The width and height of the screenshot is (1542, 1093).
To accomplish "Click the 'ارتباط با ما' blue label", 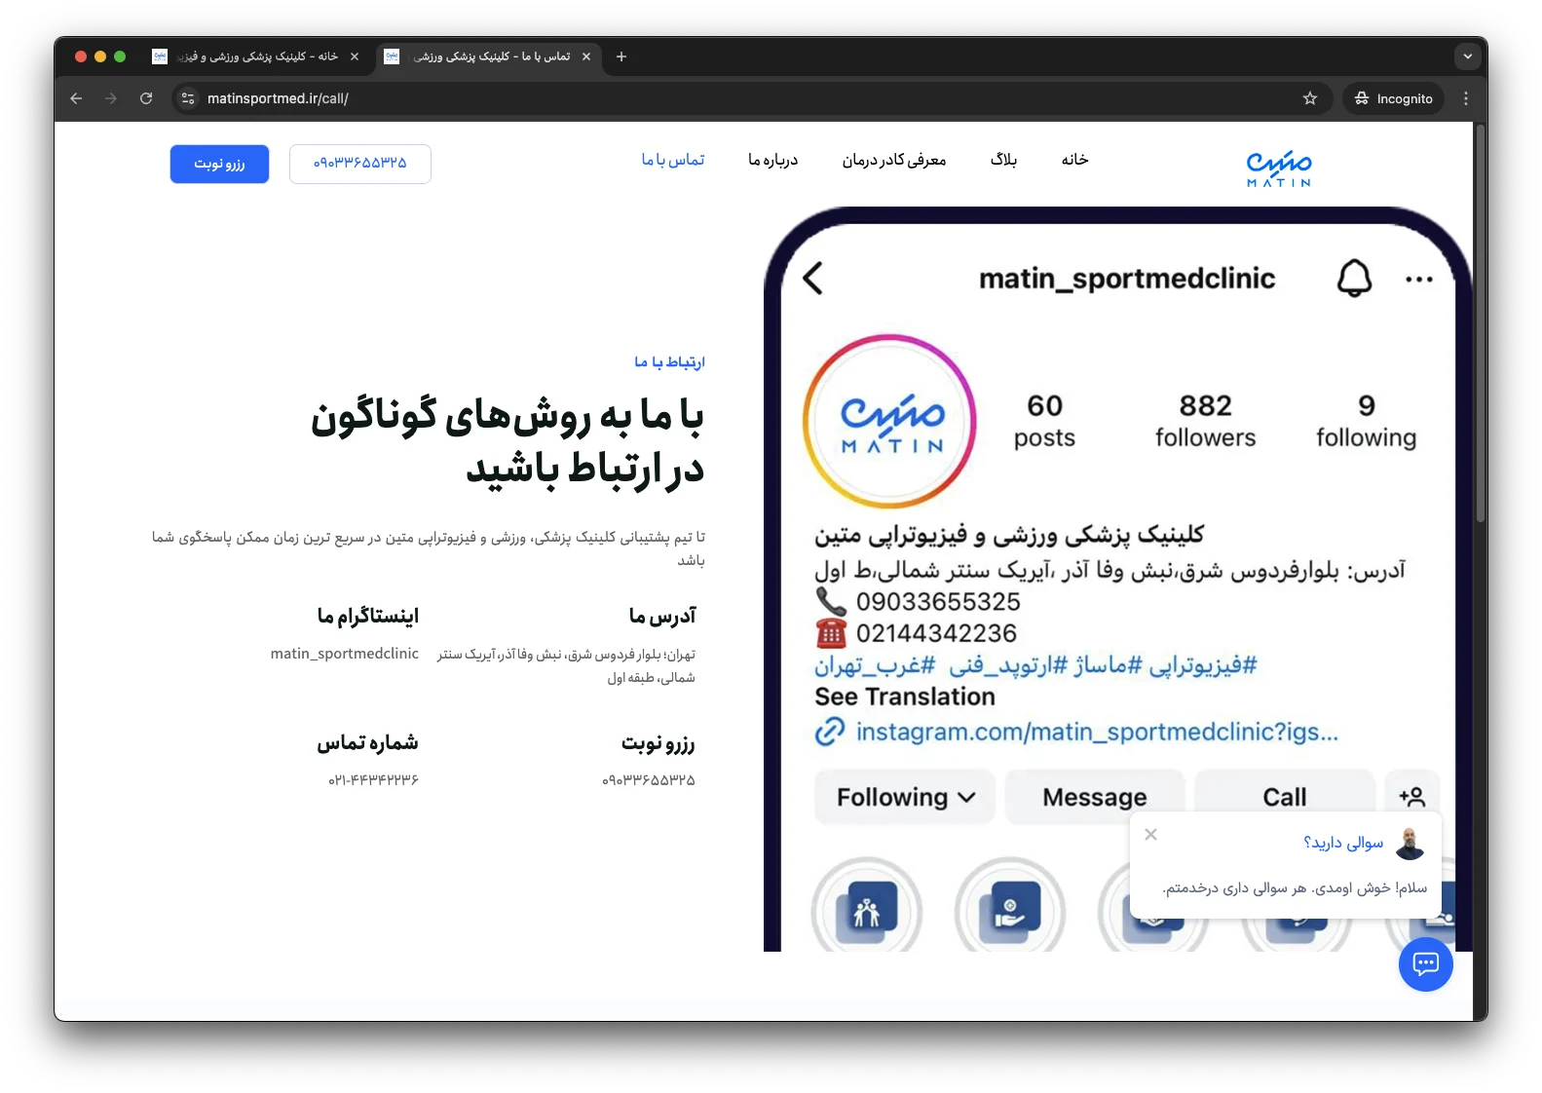I will 669,362.
